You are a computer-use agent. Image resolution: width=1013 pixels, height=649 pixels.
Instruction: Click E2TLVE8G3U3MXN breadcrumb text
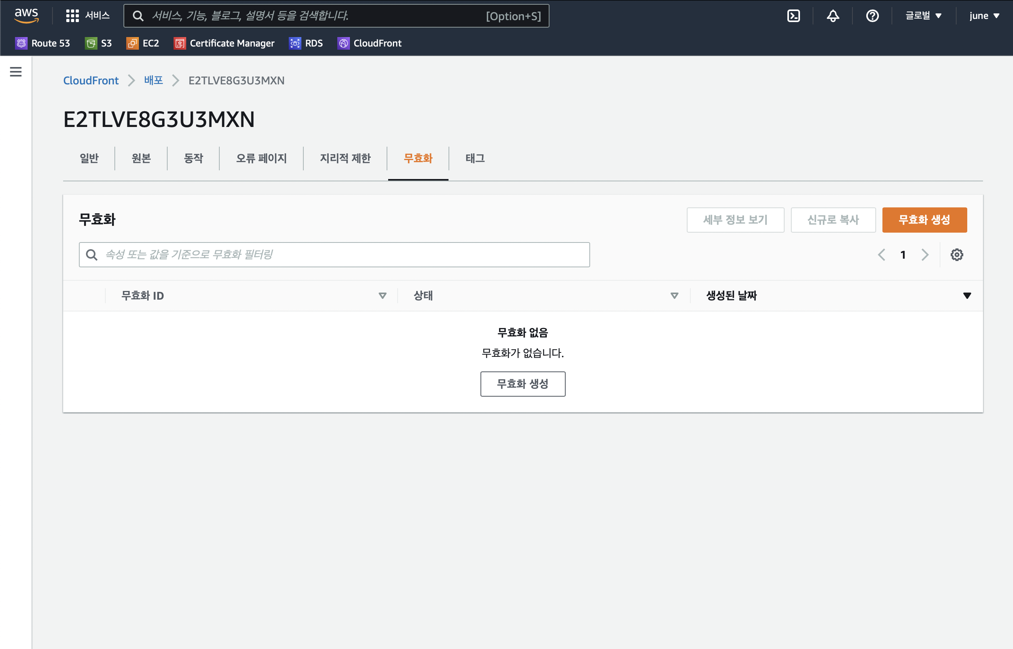pos(236,80)
